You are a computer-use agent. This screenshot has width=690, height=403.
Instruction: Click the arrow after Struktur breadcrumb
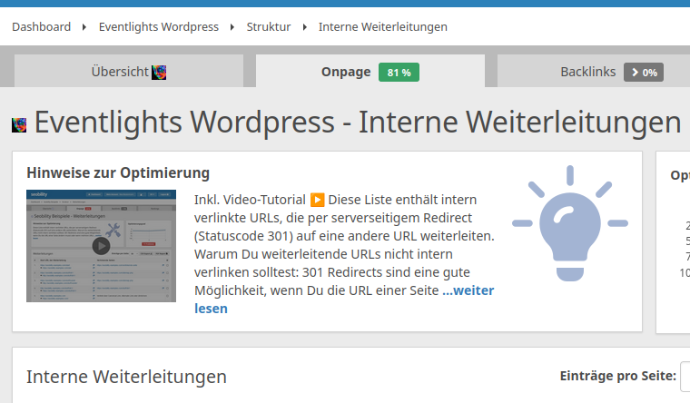coord(304,27)
